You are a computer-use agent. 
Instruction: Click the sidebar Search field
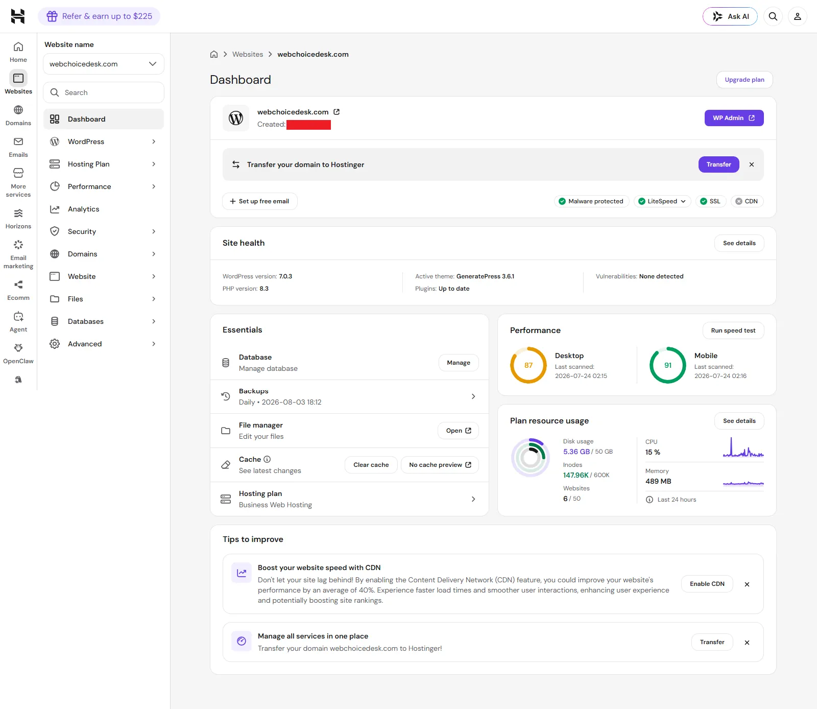tap(104, 92)
